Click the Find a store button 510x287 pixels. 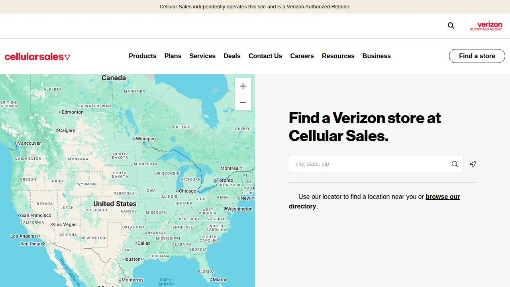(x=477, y=56)
